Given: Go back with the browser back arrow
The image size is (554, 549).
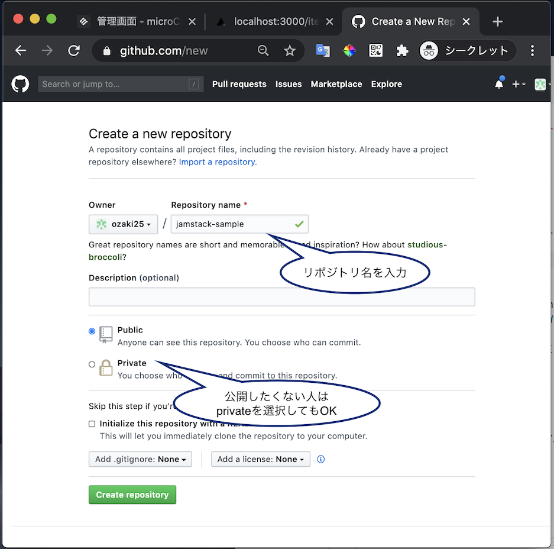Looking at the screenshot, I should click(x=21, y=50).
